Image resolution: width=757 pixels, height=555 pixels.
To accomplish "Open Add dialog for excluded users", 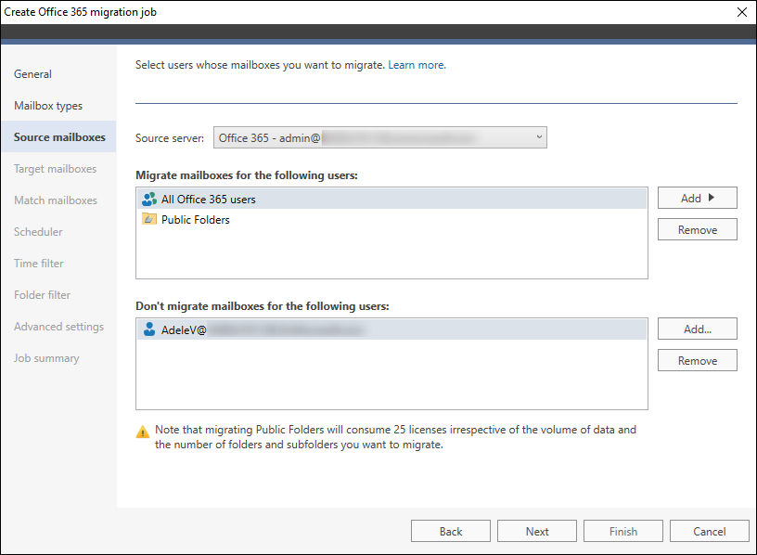I will [x=697, y=329].
